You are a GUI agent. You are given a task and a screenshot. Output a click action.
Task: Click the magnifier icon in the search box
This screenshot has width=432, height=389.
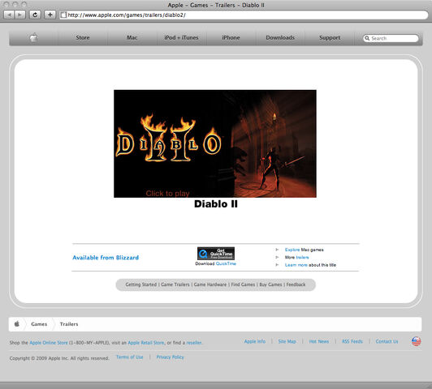click(367, 38)
